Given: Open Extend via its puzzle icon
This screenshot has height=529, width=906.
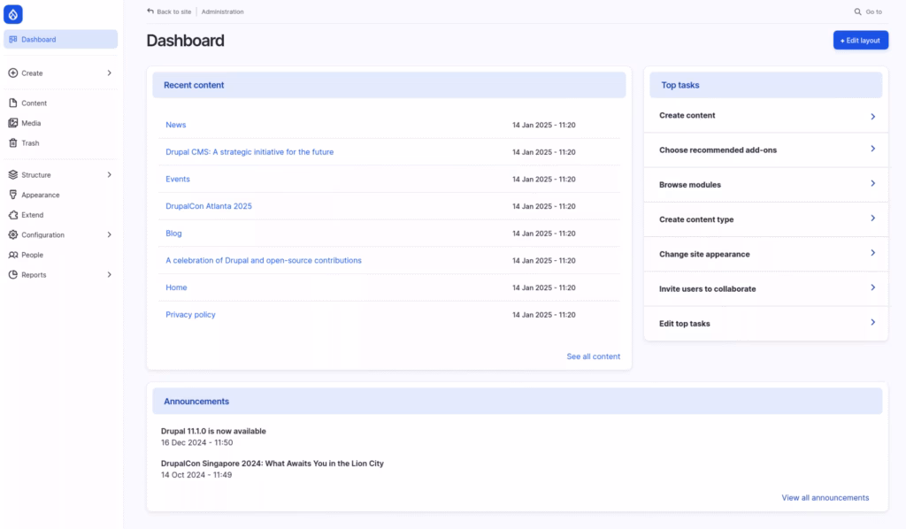Looking at the screenshot, I should point(13,215).
